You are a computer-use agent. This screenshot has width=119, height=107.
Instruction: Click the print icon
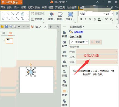coord(11,27)
